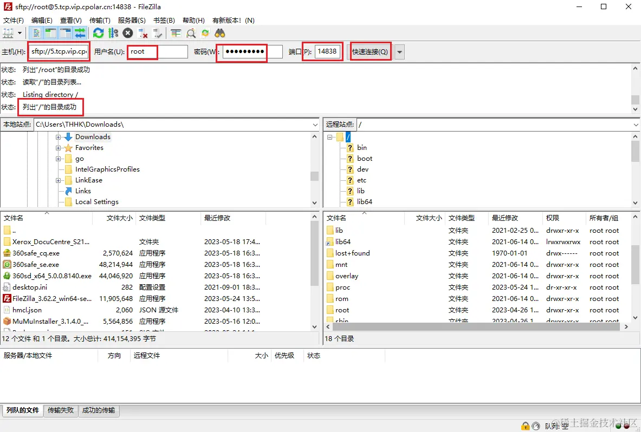Screen dimensions: 641x432
Task: Toggle the message log display
Action: coord(36,33)
